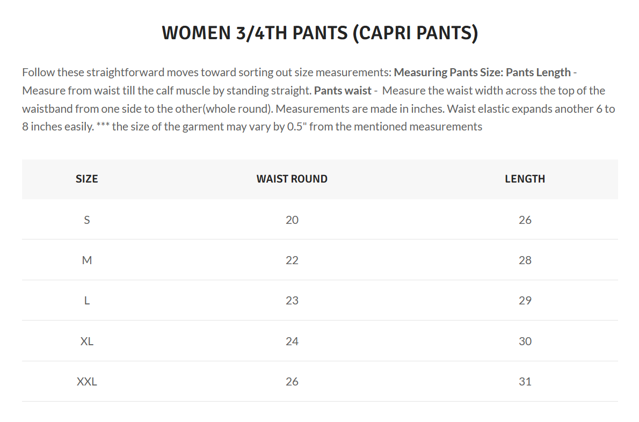Click waist round value 24 for size XL

click(x=292, y=341)
